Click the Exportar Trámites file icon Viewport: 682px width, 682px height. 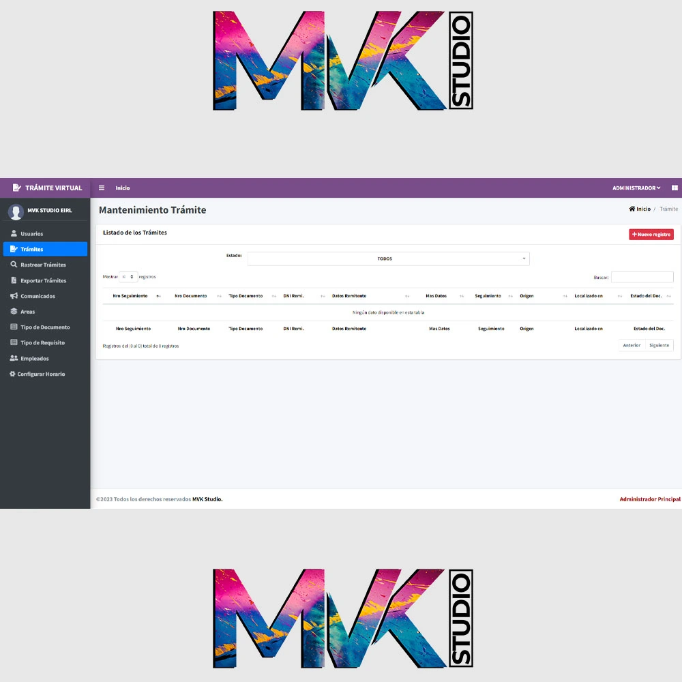[14, 280]
